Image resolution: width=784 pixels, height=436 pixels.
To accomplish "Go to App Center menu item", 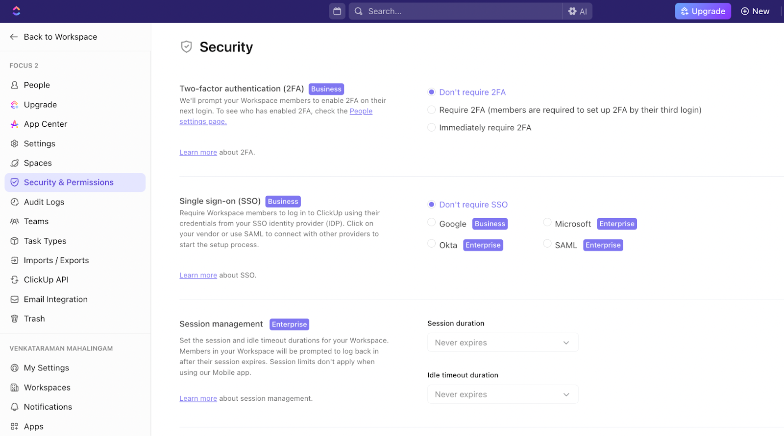I will pyautogui.click(x=75, y=124).
